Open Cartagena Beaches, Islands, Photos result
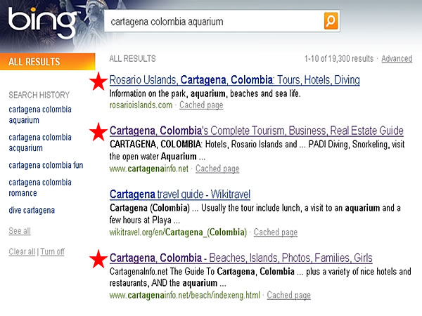Image resolution: width=422 pixels, height=316 pixels. [241, 258]
